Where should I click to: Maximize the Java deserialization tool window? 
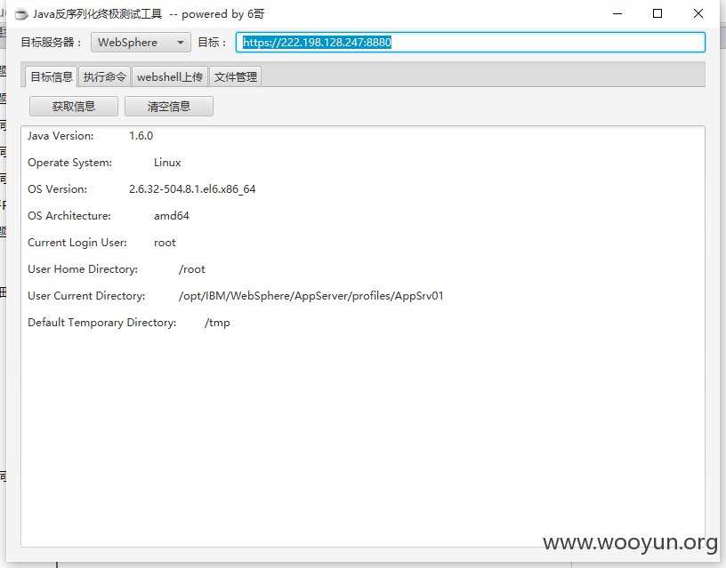tap(657, 14)
